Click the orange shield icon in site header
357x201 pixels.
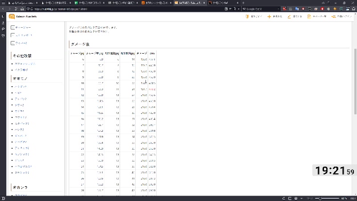[247, 17]
